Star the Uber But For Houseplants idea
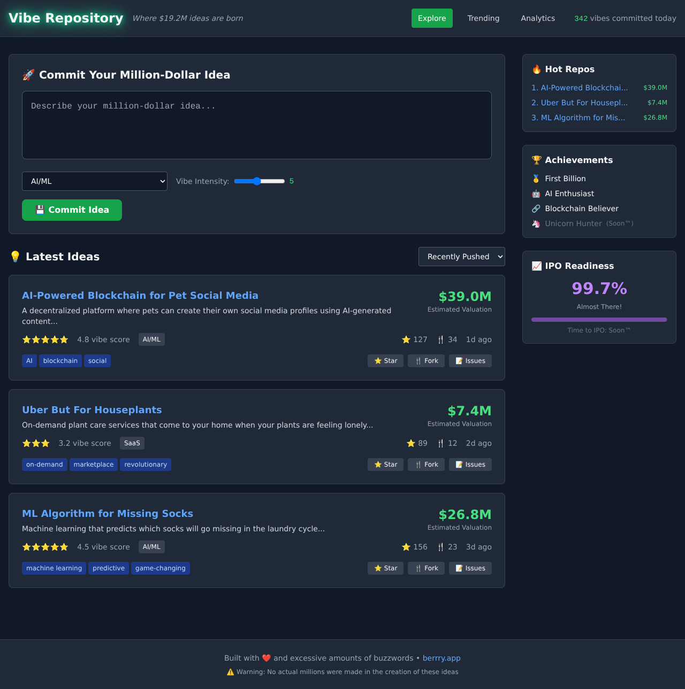The width and height of the screenshot is (685, 689). (385, 465)
